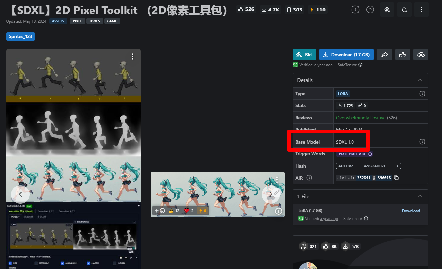Open the 'a year ago' link under LoRA (1.7 GB)
The height and width of the screenshot is (269, 442).
[x=329, y=219]
